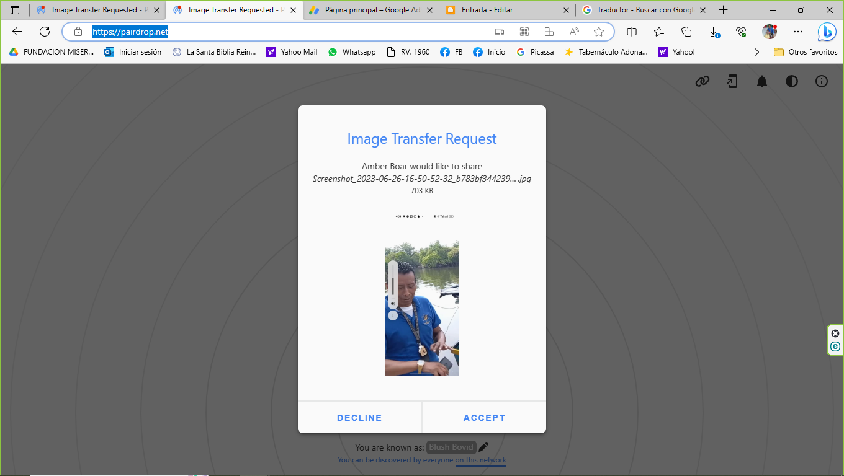The height and width of the screenshot is (476, 844).
Task: Toggle the dark theme contrast icon
Action: [792, 81]
